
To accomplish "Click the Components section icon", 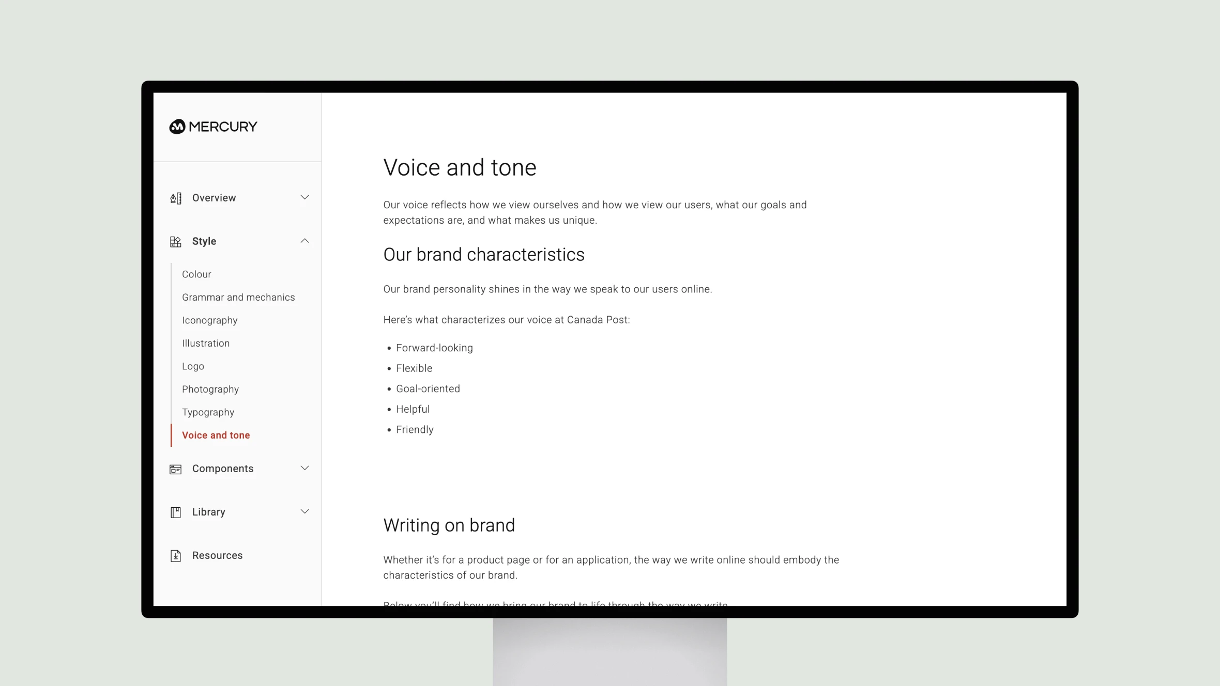I will (x=175, y=468).
